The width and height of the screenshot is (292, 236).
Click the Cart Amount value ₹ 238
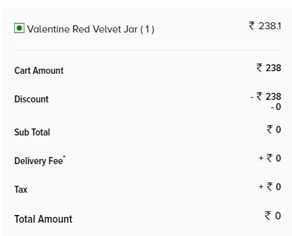[x=268, y=68]
